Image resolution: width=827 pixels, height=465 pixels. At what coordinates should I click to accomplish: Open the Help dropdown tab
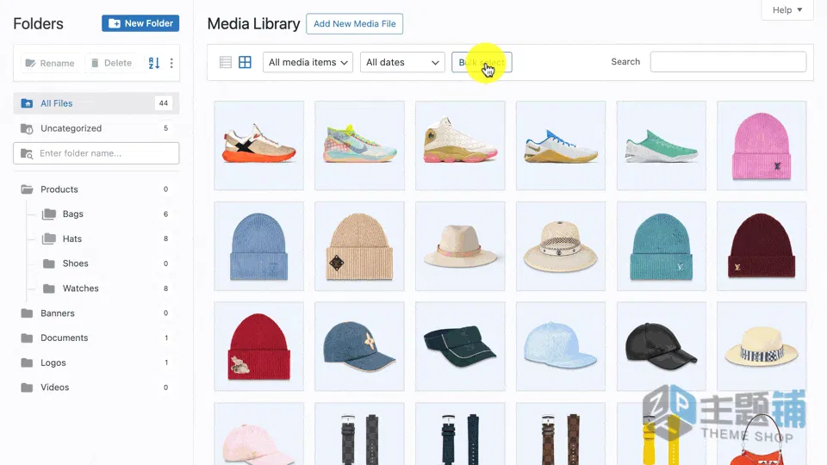tap(787, 10)
